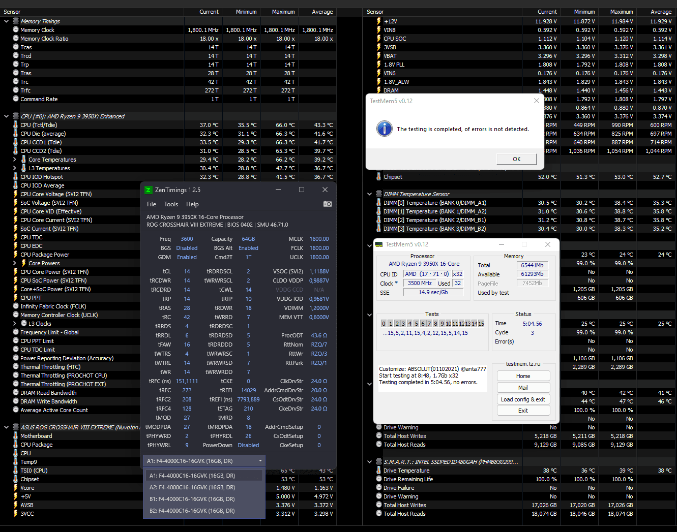
Task: Click the icon beside Average Active Core Count
Action: click(x=16, y=410)
